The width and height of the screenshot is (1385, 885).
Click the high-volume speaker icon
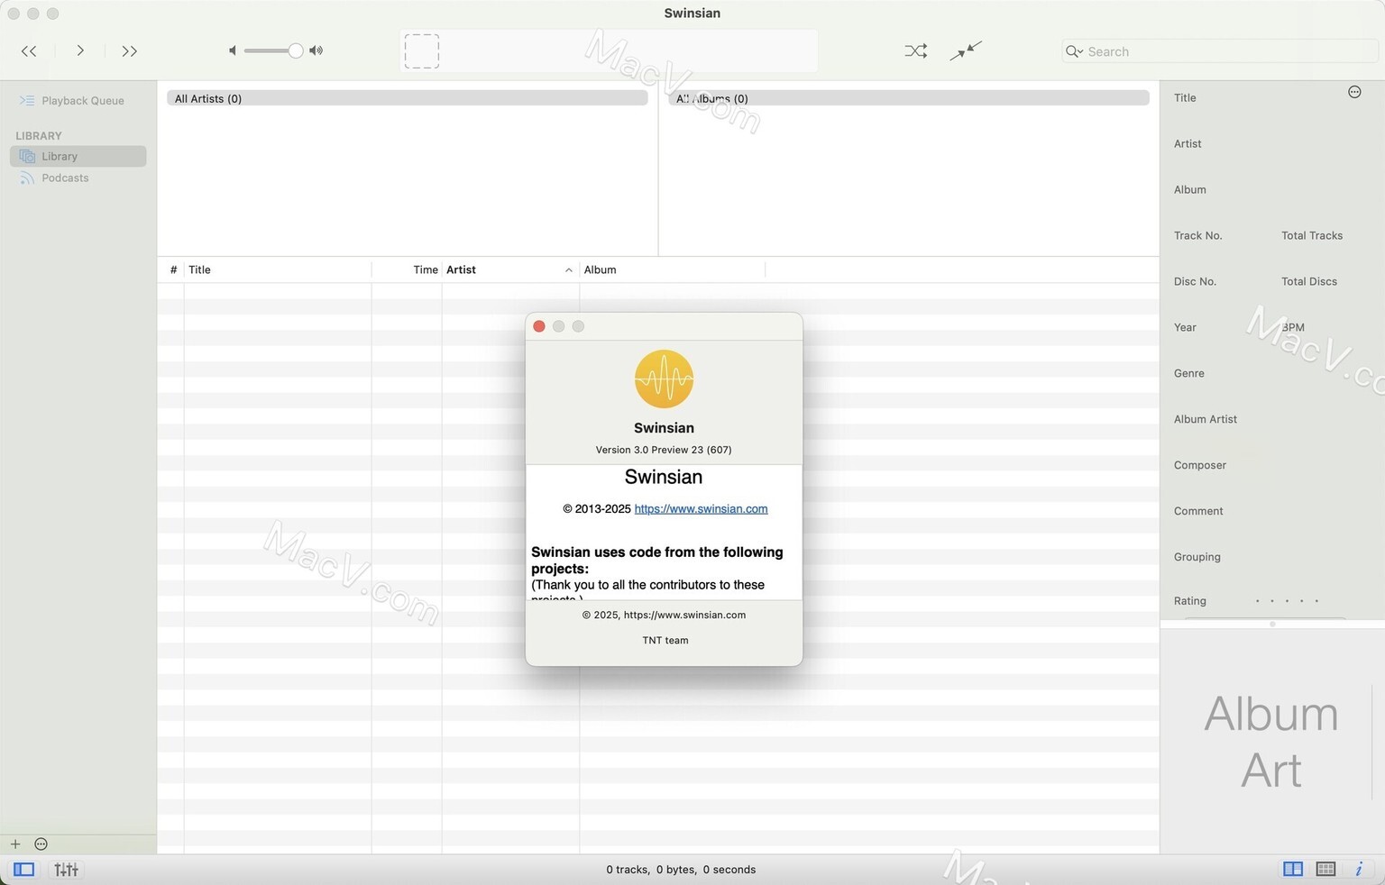click(316, 50)
